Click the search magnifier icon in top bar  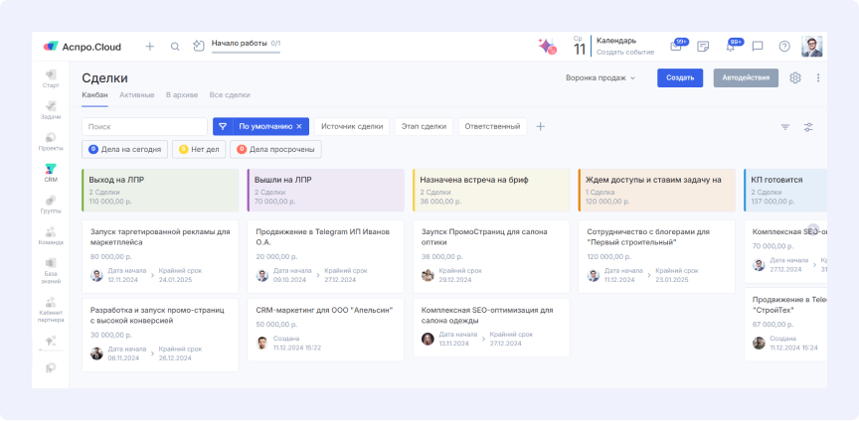[175, 46]
